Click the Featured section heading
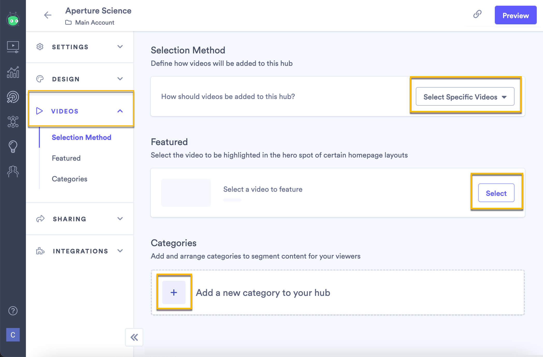 (169, 142)
